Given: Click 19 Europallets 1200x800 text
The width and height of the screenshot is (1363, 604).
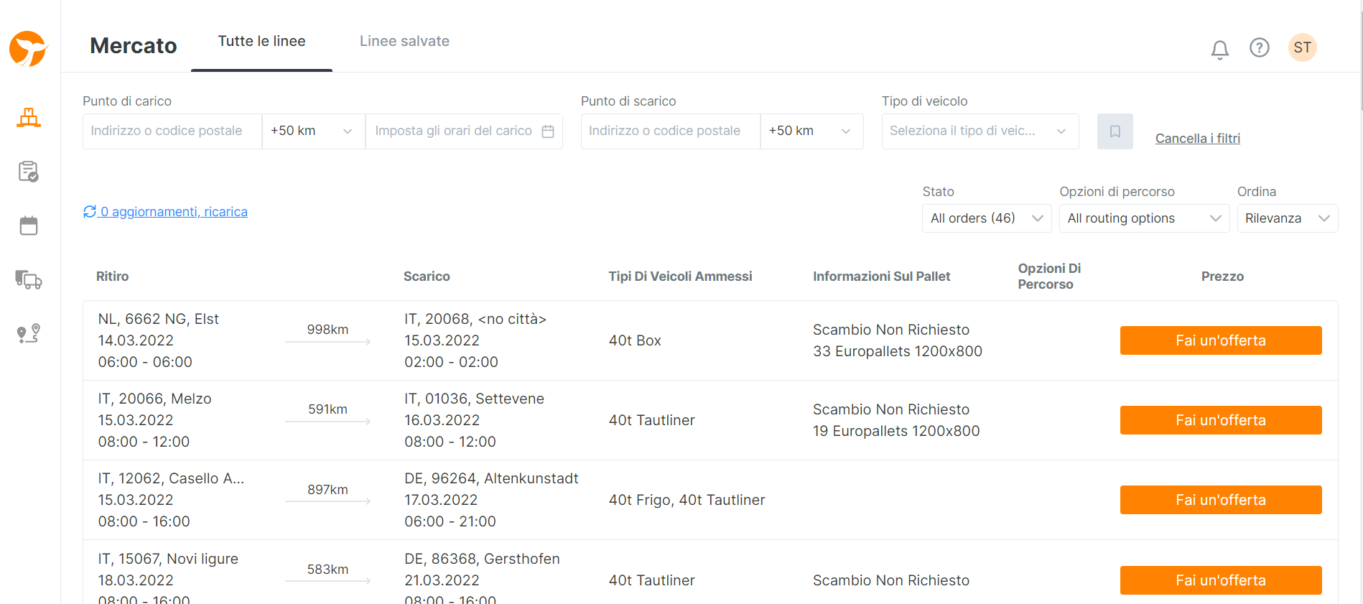Looking at the screenshot, I should click(x=896, y=431).
